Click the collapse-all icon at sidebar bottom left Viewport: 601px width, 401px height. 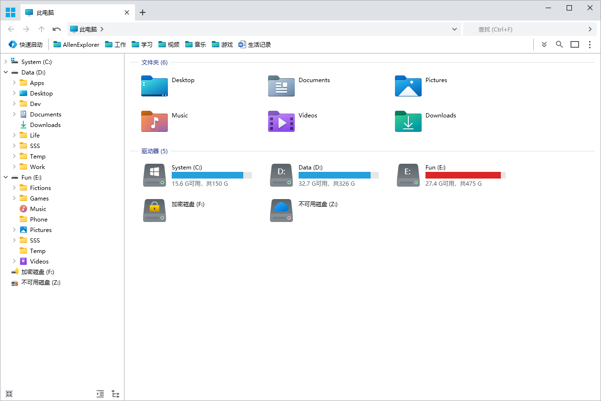point(9,394)
